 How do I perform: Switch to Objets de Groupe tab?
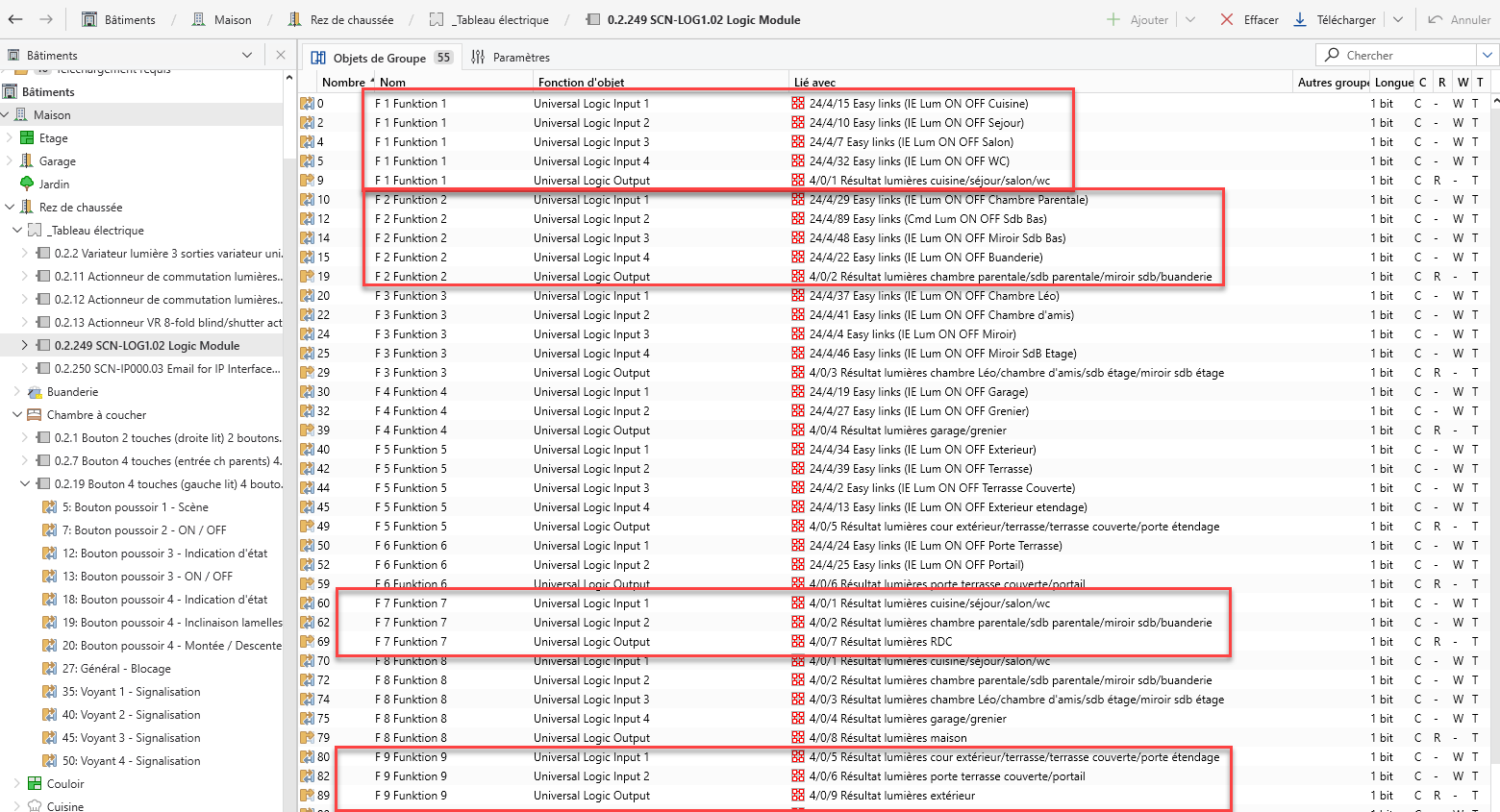[381, 58]
